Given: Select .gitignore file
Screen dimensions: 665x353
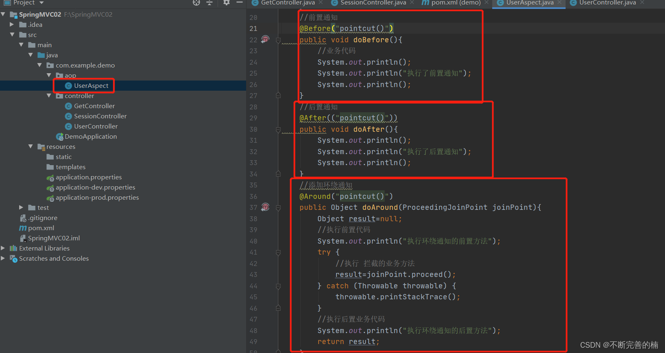Looking at the screenshot, I should point(43,218).
